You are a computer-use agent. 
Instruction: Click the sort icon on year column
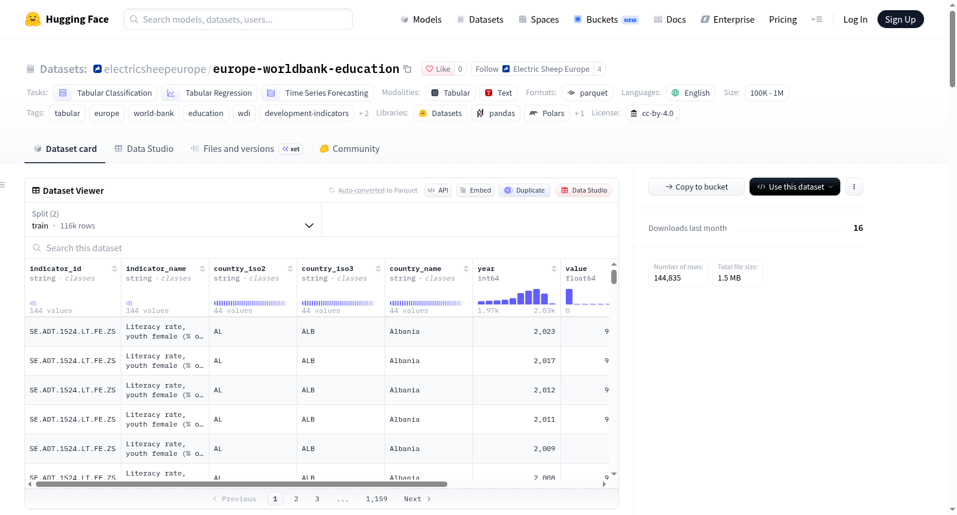point(554,269)
